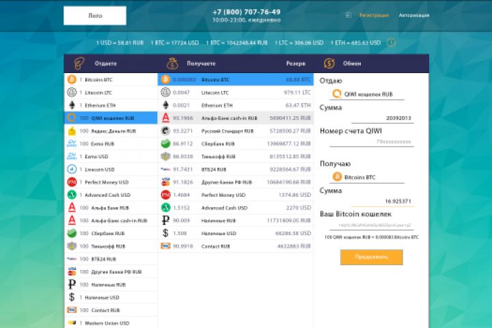Click the Livecoin USD icon
The image size is (492, 328).
point(72,169)
